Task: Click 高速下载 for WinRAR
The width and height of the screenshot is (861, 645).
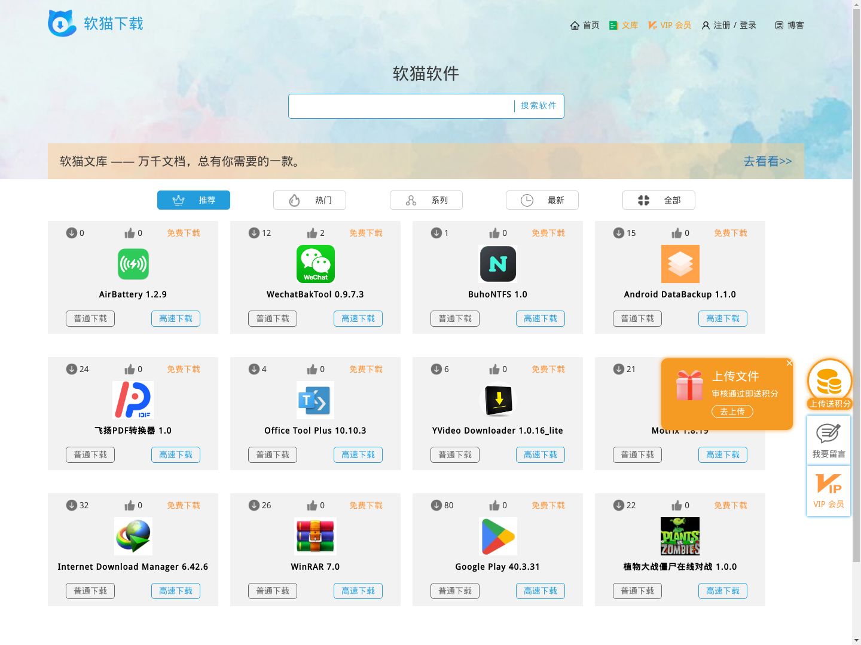Action: 358,591
